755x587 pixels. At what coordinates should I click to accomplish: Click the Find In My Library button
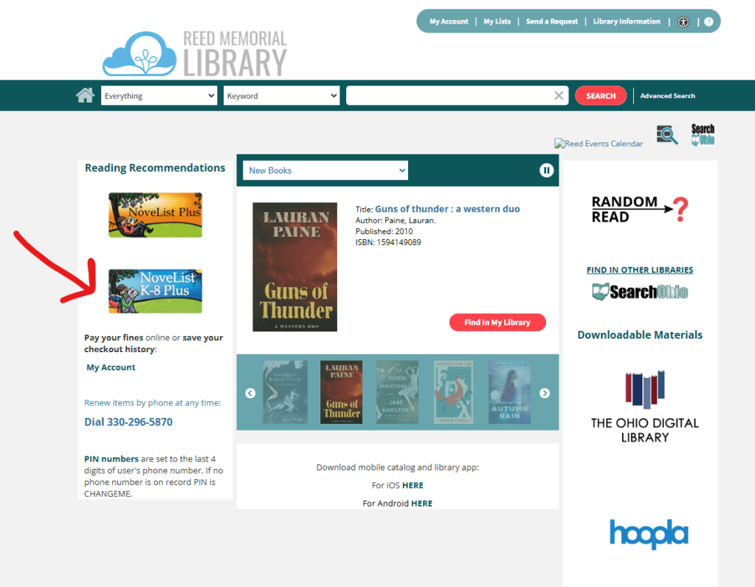497,323
